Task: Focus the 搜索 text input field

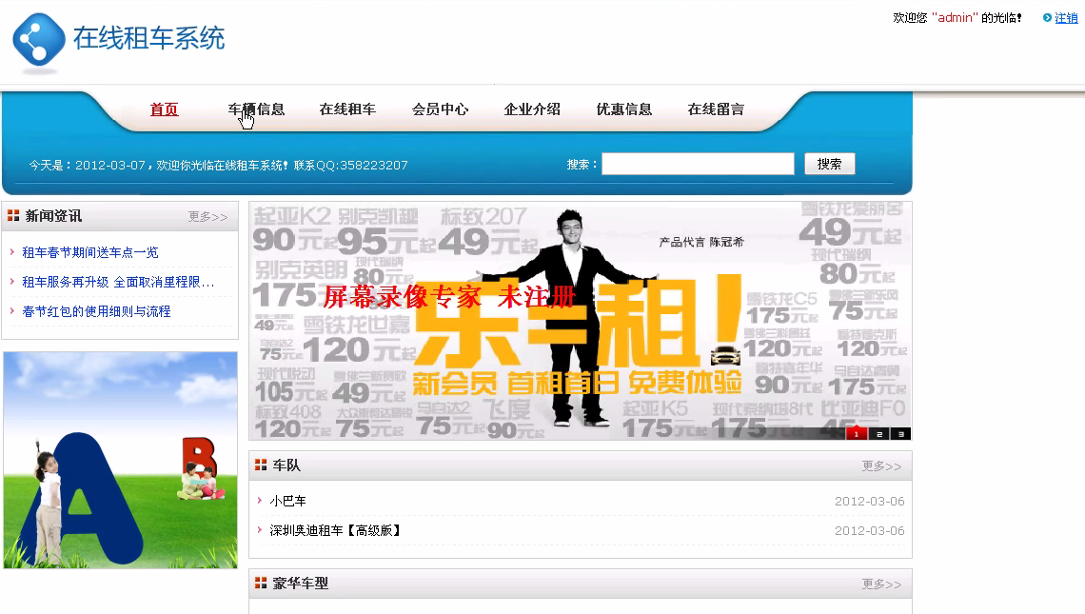Action: [699, 164]
